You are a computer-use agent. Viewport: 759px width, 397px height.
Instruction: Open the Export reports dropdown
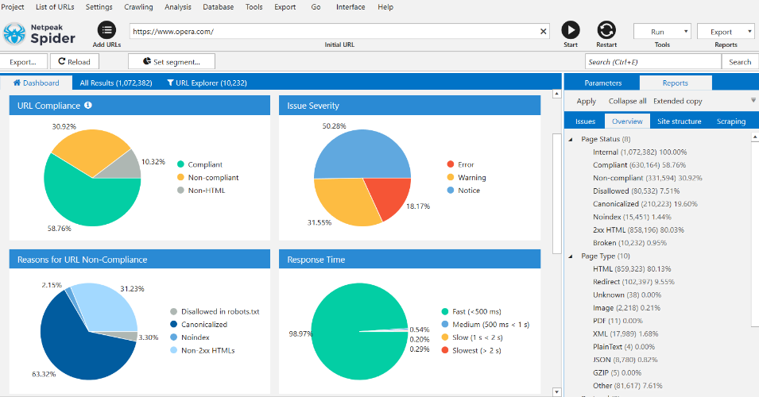click(x=726, y=32)
